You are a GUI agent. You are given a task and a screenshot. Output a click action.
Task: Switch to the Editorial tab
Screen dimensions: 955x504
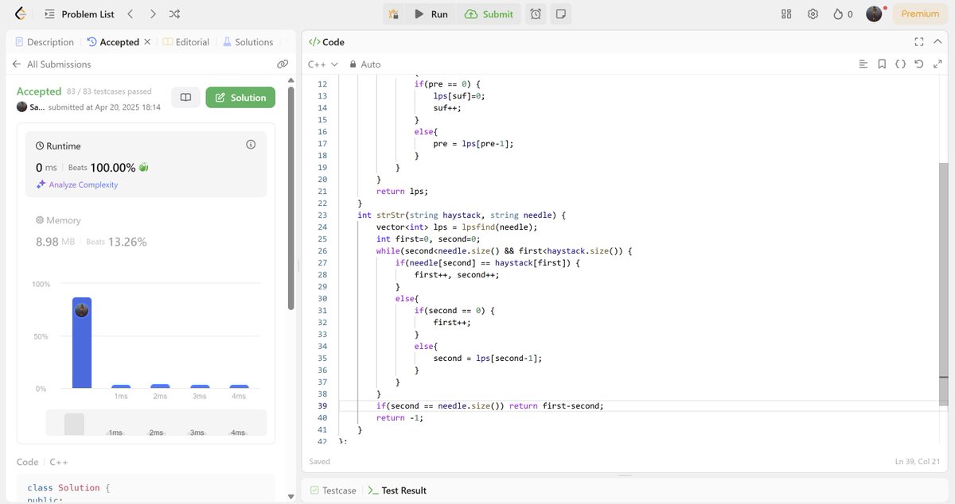coord(186,42)
